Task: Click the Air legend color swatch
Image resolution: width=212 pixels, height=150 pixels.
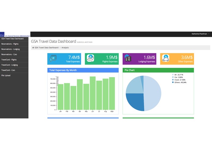Action: click(x=173, y=75)
